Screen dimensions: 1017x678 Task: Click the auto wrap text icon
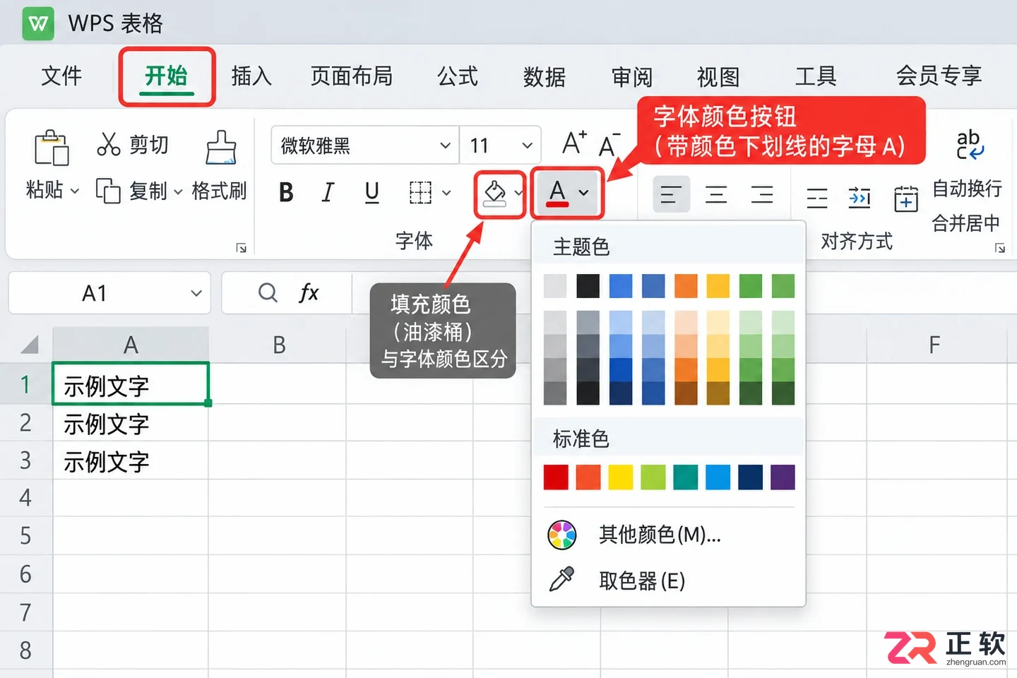pyautogui.click(x=970, y=144)
